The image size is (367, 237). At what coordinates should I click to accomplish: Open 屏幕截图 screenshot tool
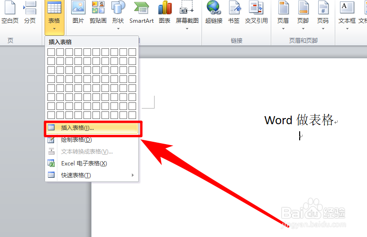[187, 14]
